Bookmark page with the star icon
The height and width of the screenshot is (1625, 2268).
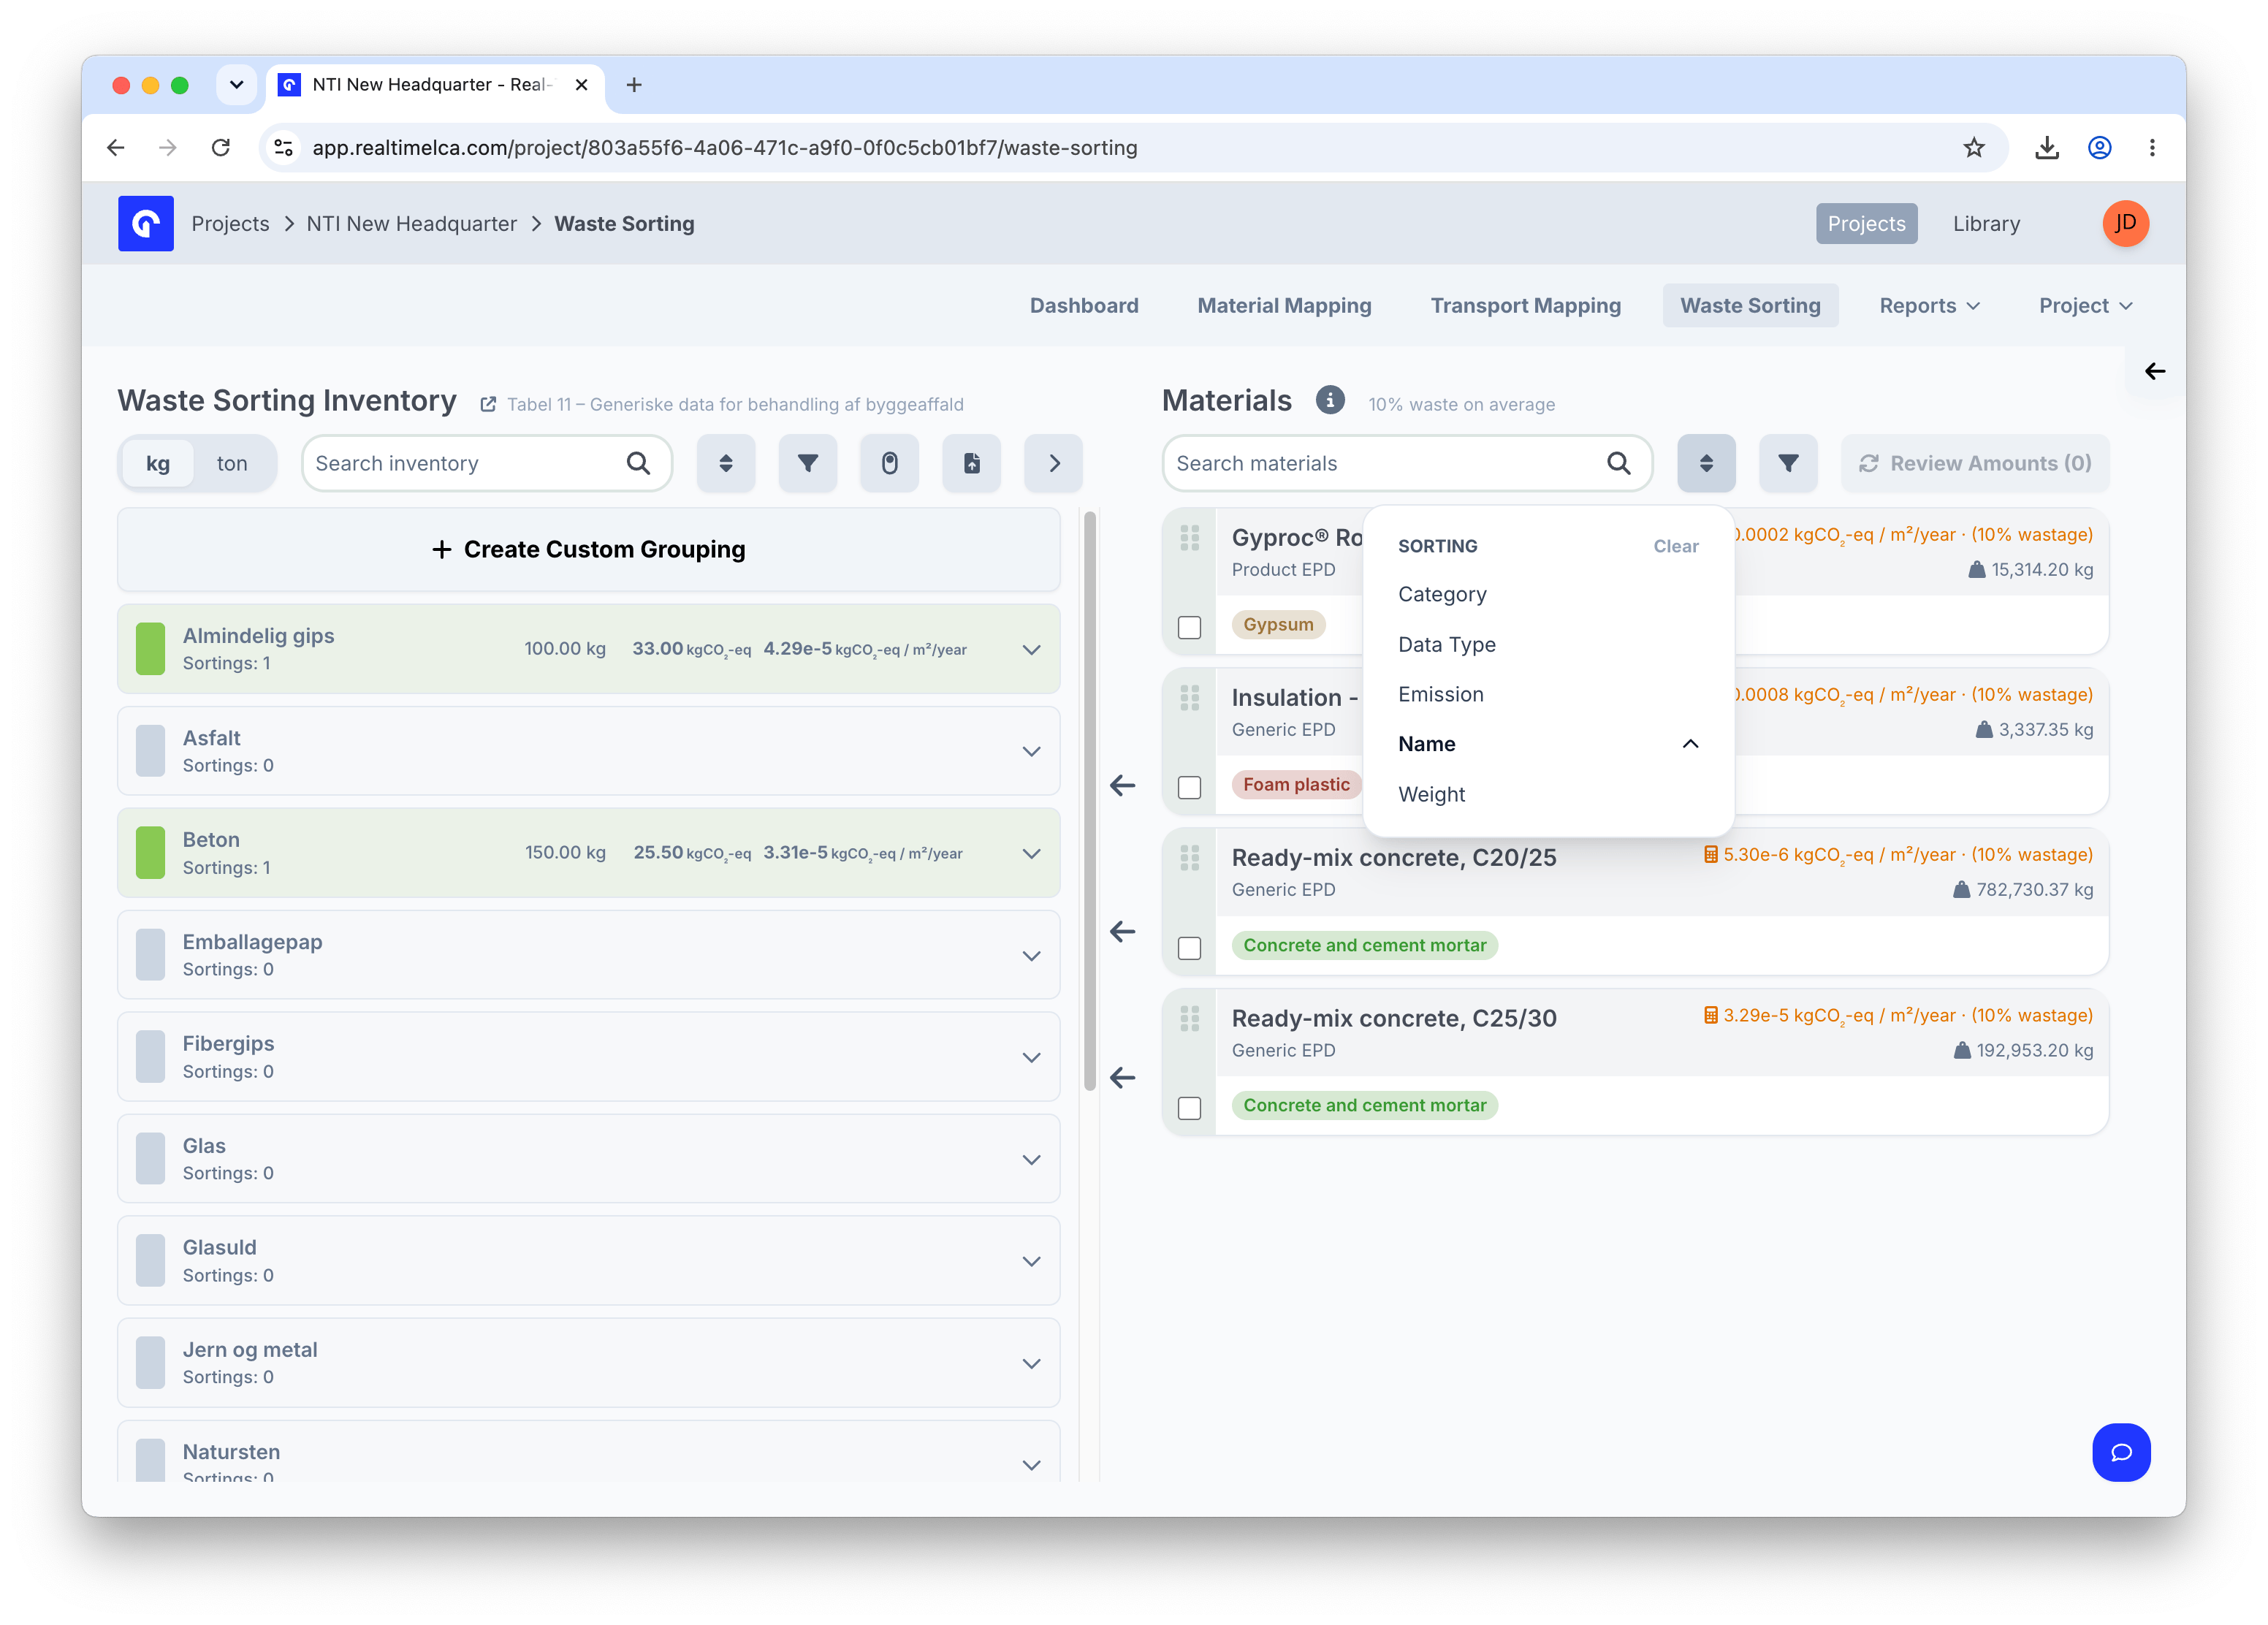point(1974,148)
